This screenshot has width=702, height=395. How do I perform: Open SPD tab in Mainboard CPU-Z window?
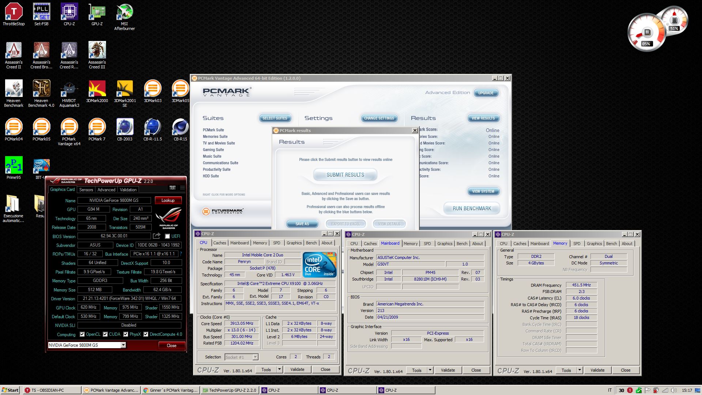427,244
